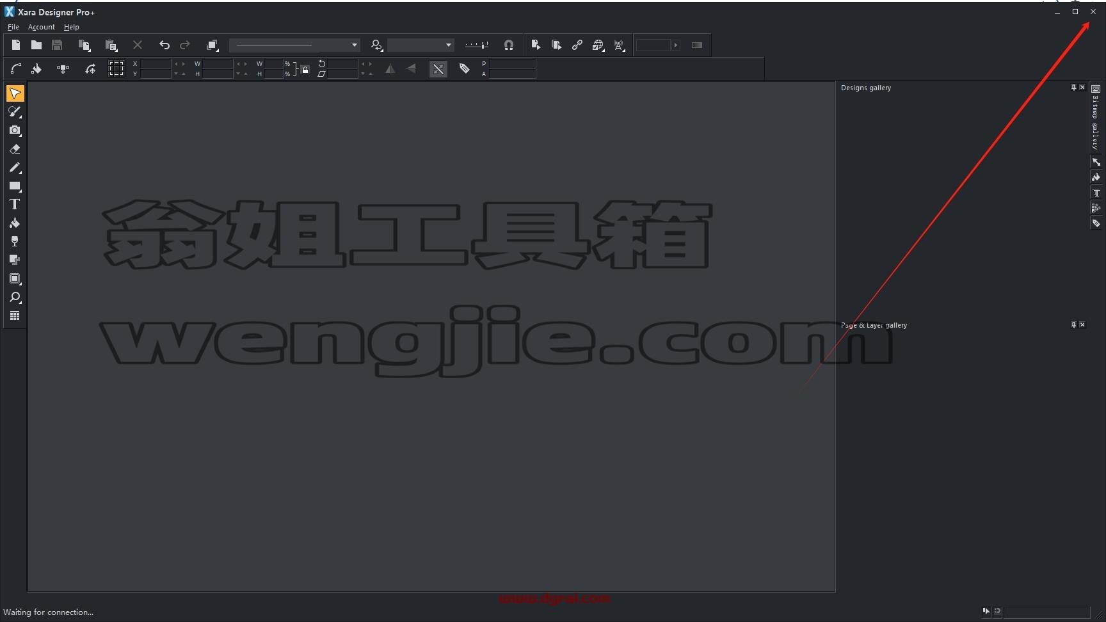This screenshot has width=1106, height=622.
Task: Click the arrange objects stacking icon
Action: point(212,45)
